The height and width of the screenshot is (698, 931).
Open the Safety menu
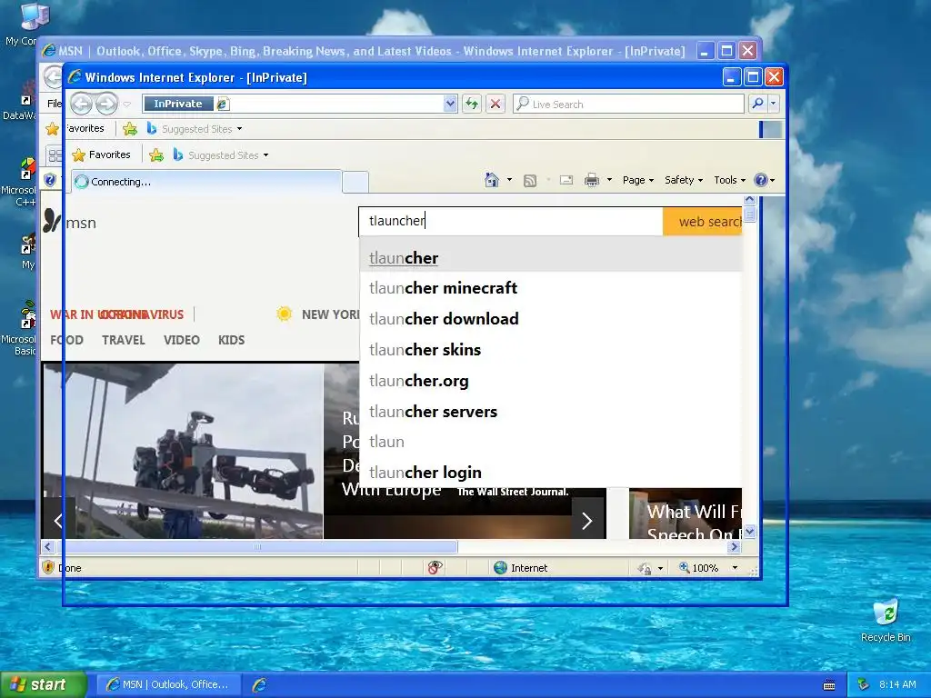[684, 180]
